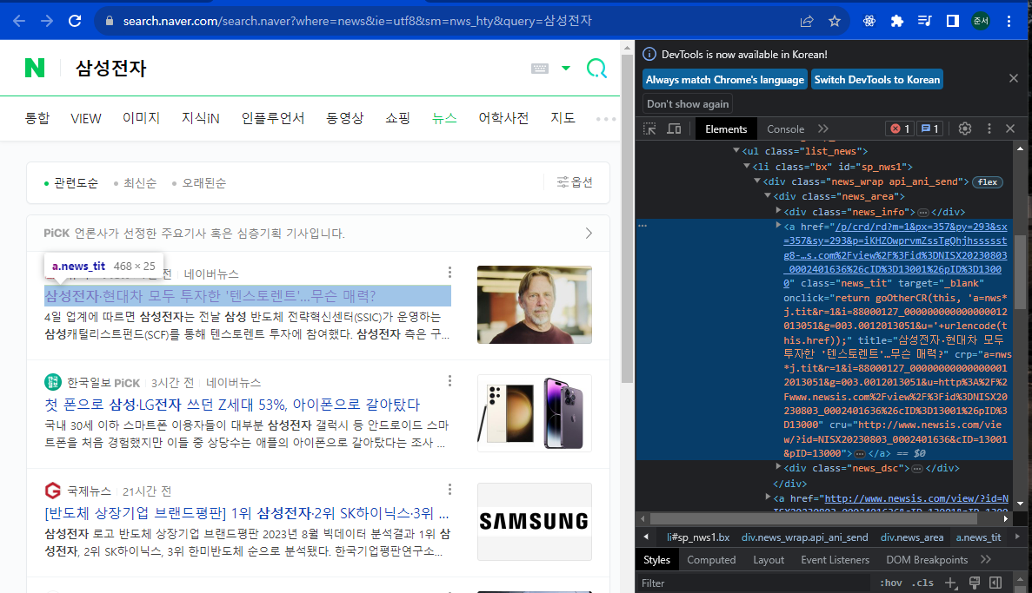Click the flex badge in Elements tree
Image resolution: width=1032 pixels, height=593 pixels.
point(988,182)
